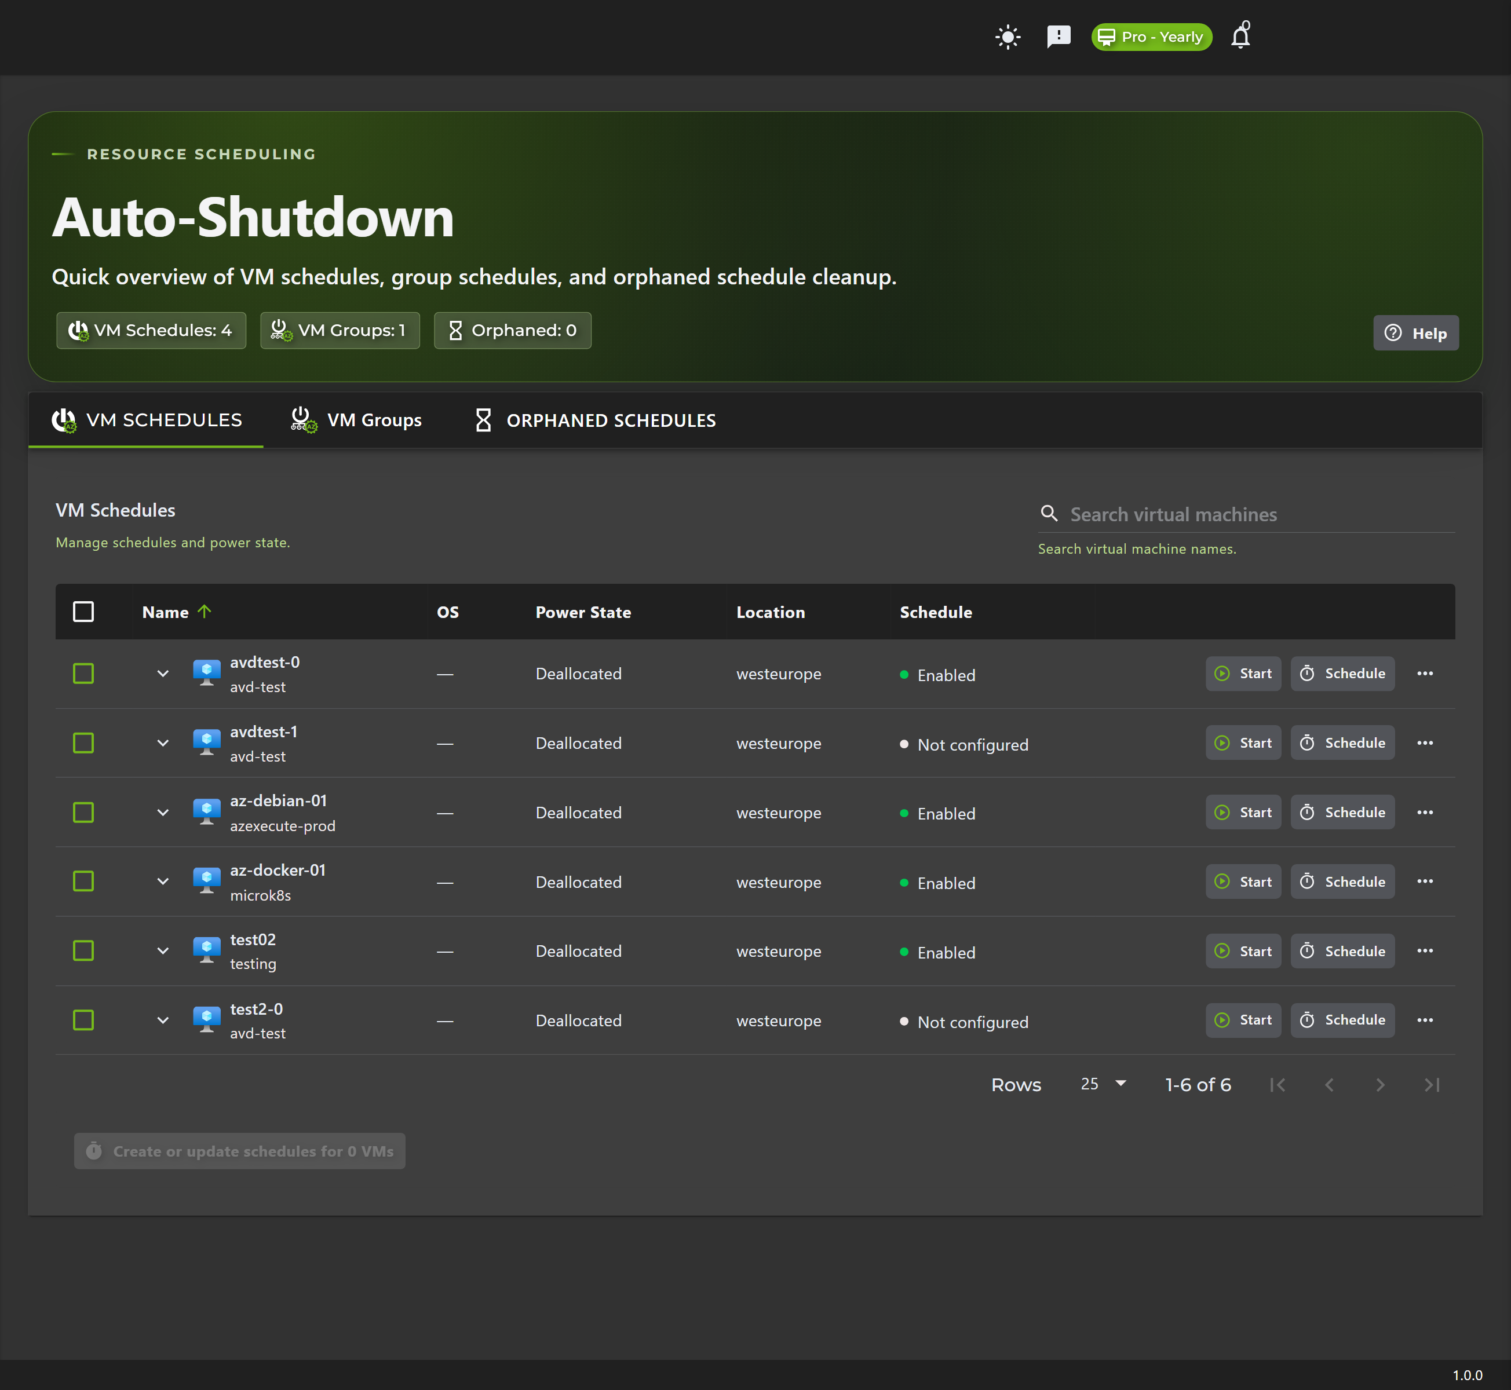
Task: Start the avdtest-0 virtual machine
Action: [x=1243, y=673]
